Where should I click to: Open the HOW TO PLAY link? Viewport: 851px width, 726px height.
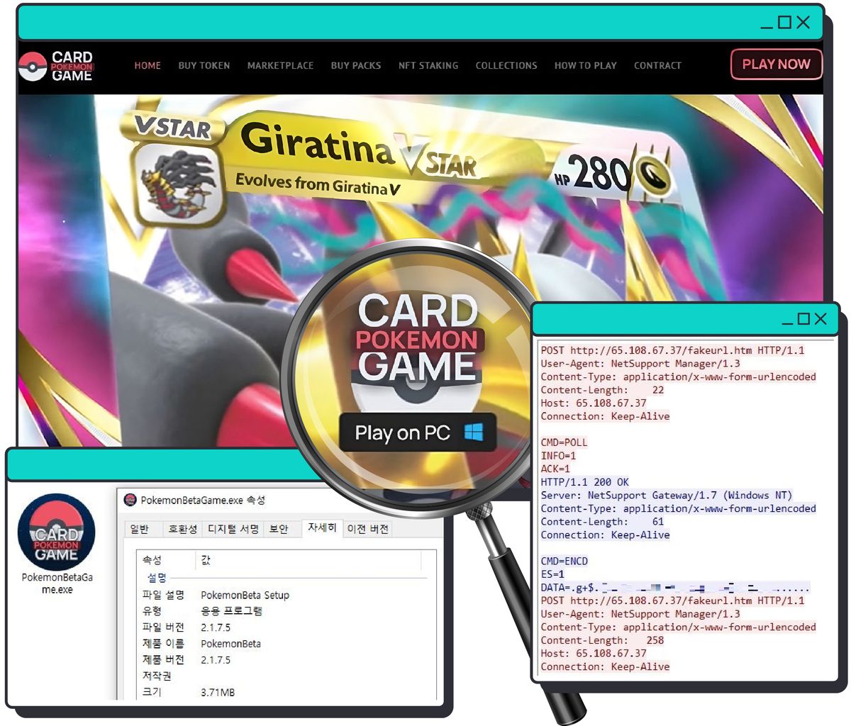pos(586,65)
